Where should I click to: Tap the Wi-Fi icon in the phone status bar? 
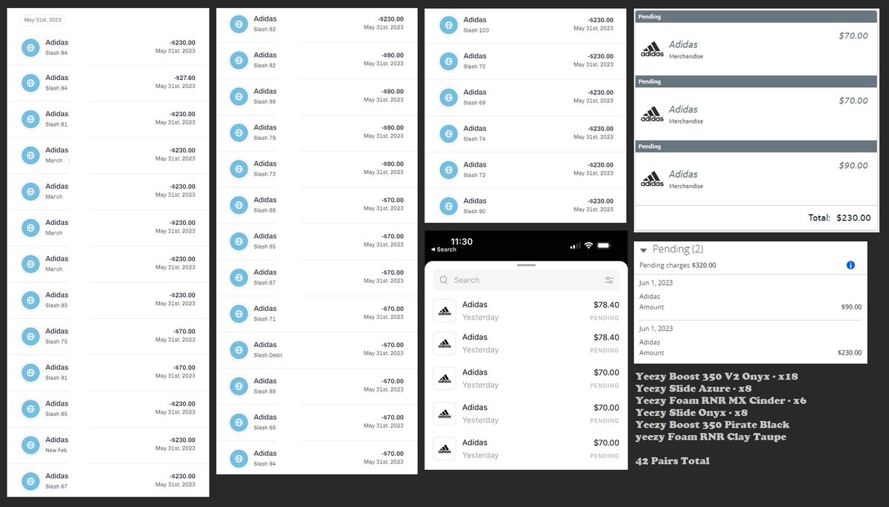[589, 245]
